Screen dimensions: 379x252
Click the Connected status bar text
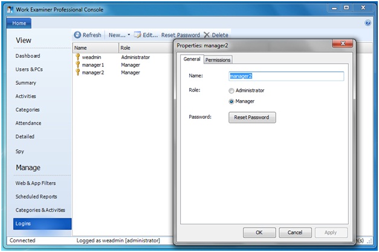[22, 241]
